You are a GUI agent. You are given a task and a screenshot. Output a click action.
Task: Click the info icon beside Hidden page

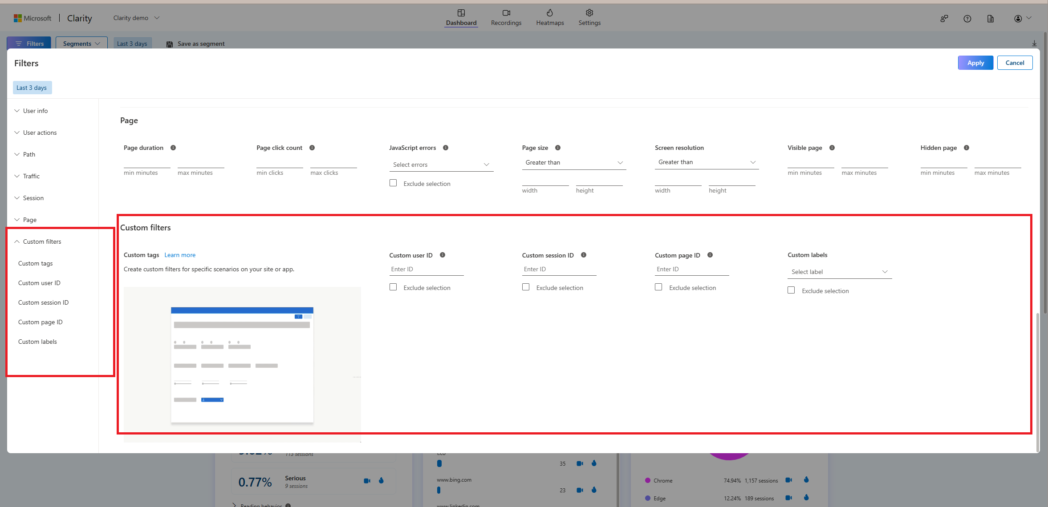(967, 148)
